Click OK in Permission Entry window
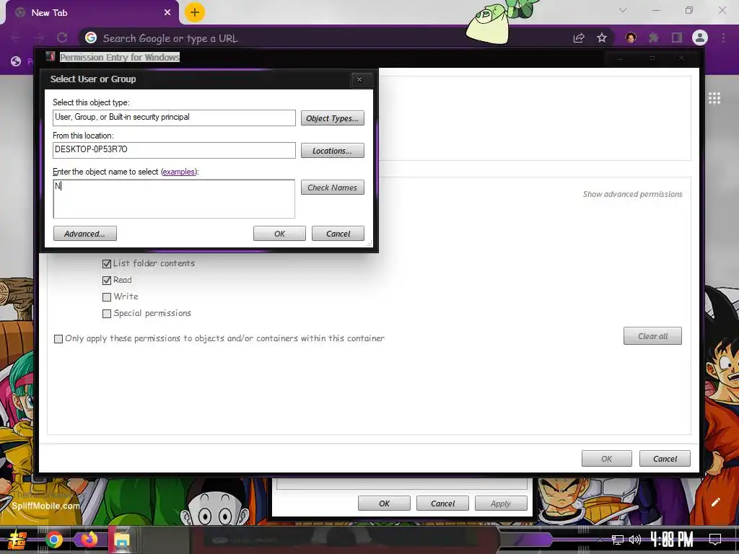The height and width of the screenshot is (554, 739). click(x=606, y=458)
